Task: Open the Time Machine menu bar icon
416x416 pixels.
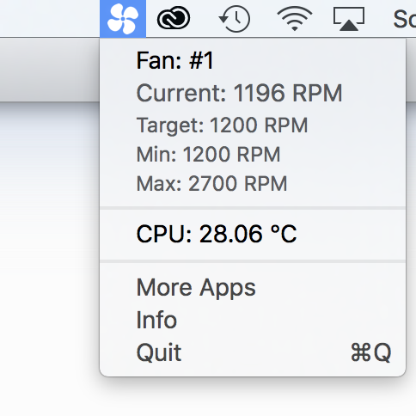Action: [235, 19]
